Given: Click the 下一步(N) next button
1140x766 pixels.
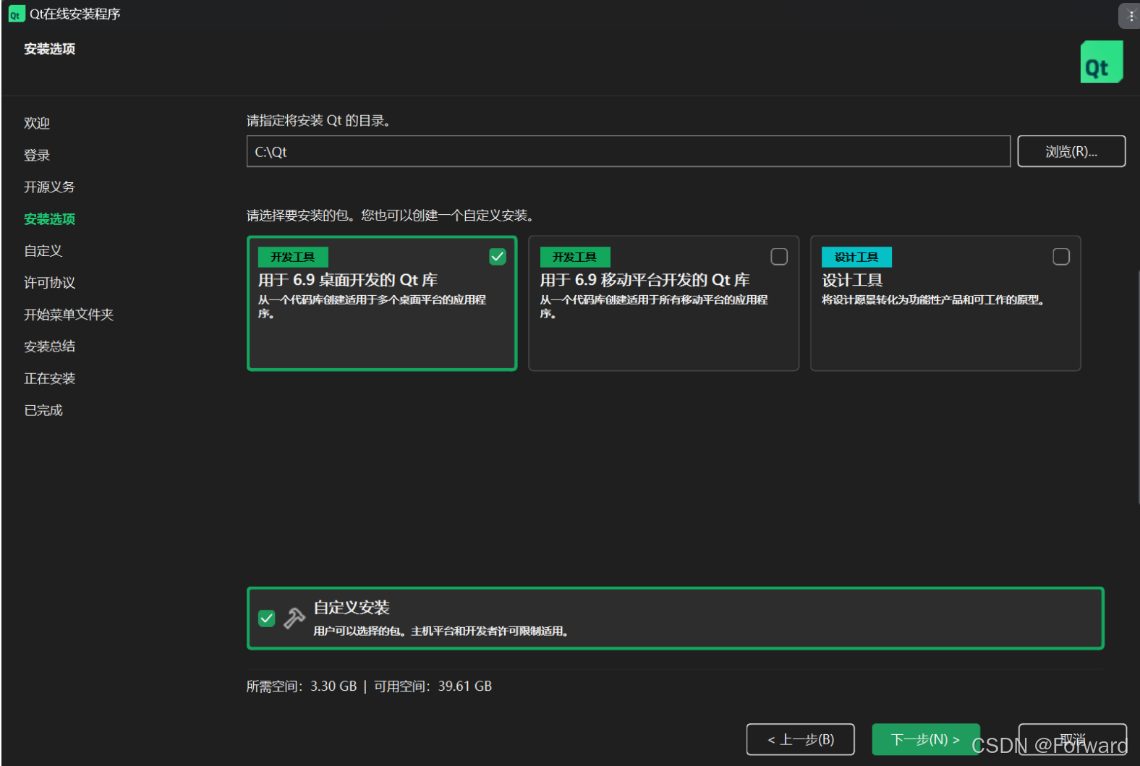Looking at the screenshot, I should click(x=926, y=739).
